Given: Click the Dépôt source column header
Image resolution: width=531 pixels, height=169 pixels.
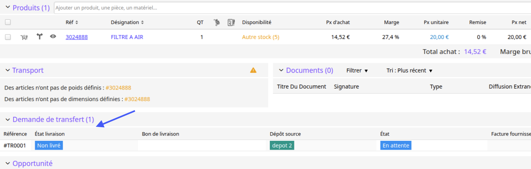Looking at the screenshot, I should tap(285, 134).
